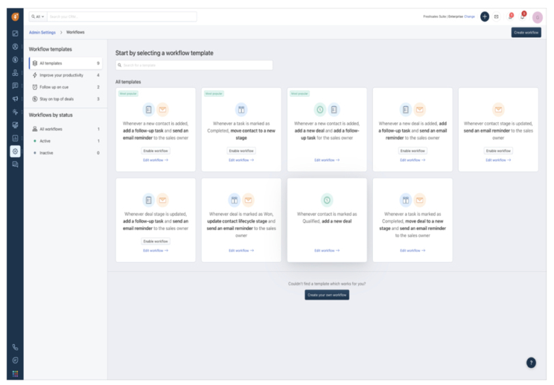Open the help question mark button
Image resolution: width=554 pixels, height=385 pixels.
tap(531, 362)
